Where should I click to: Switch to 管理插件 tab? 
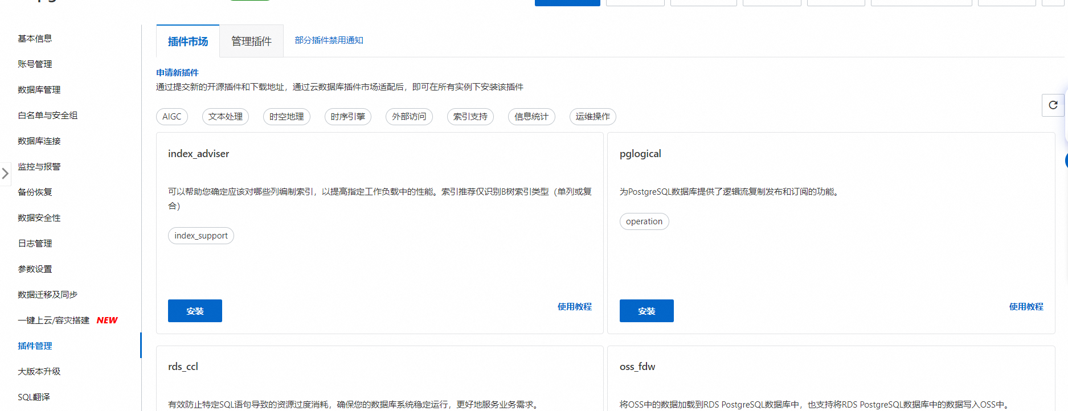251,41
